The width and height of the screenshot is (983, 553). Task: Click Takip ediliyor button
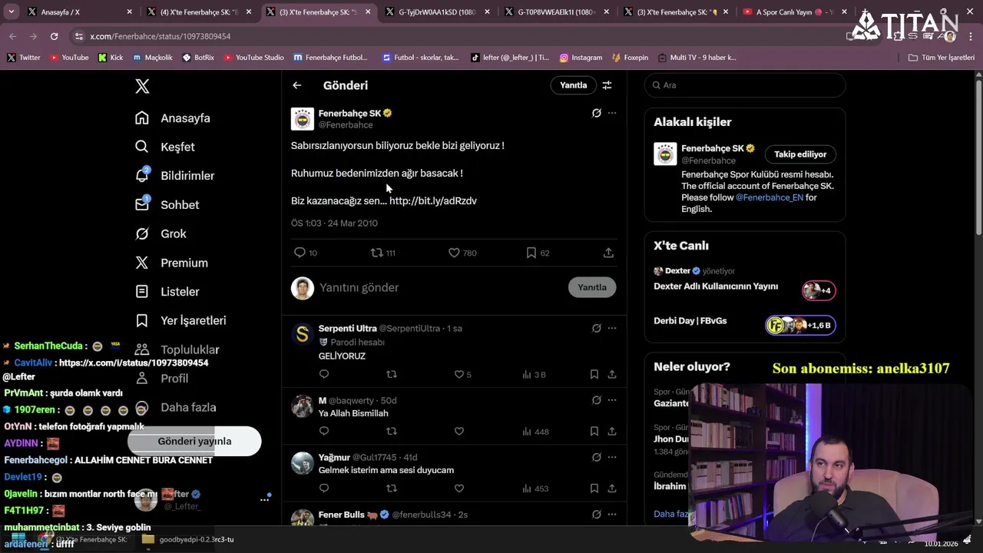[x=800, y=154]
